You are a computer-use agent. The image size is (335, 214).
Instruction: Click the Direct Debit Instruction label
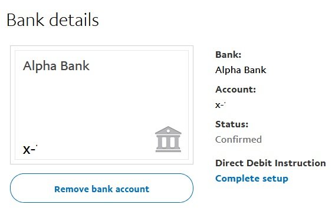click(271, 163)
